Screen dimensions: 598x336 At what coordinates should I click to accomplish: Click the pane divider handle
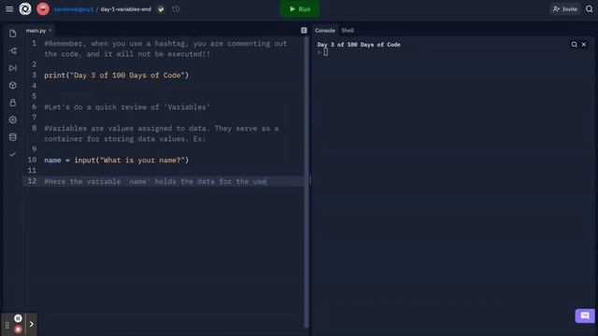point(310,180)
